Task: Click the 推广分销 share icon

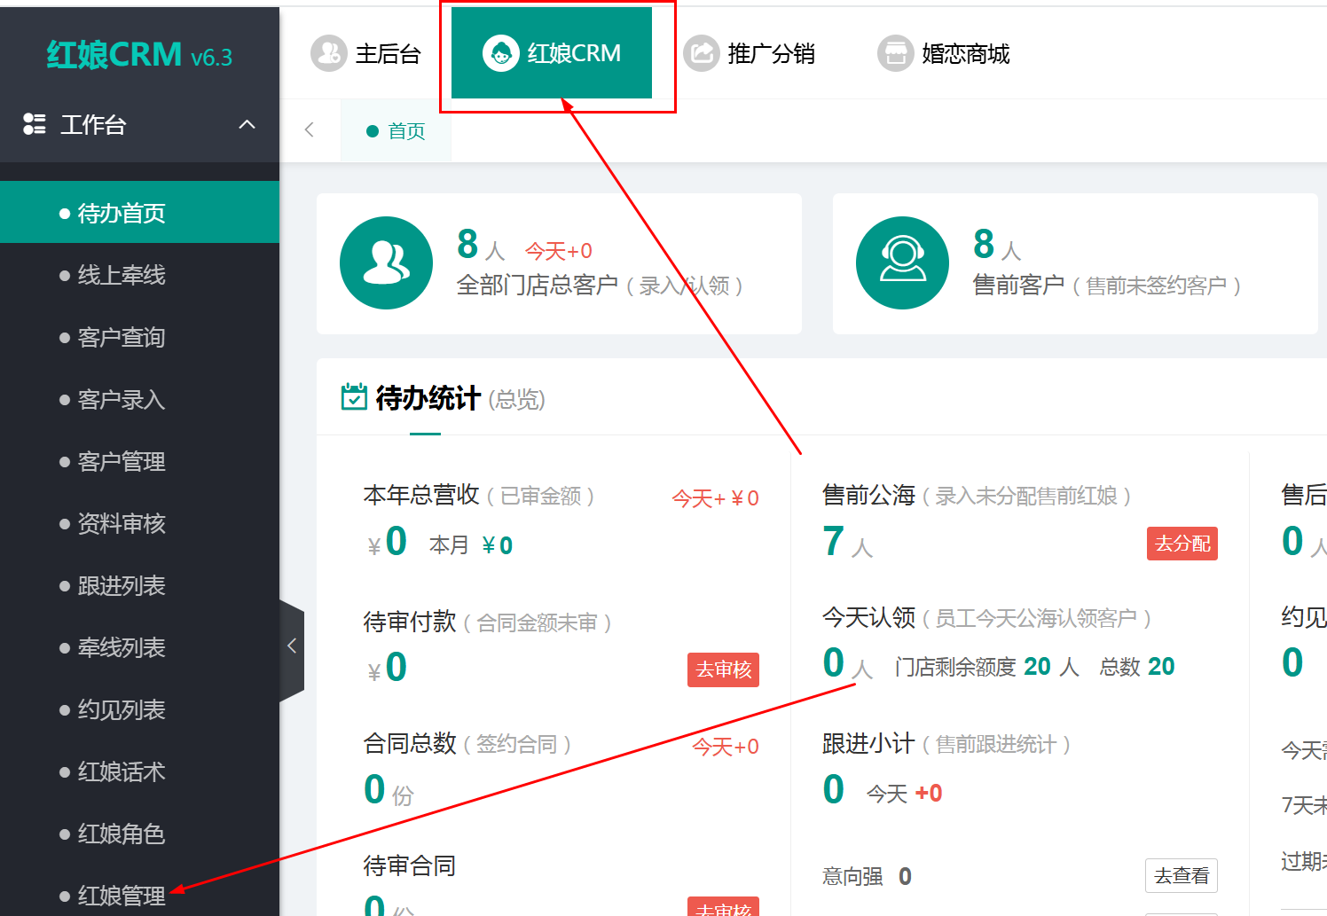Action: coord(702,53)
